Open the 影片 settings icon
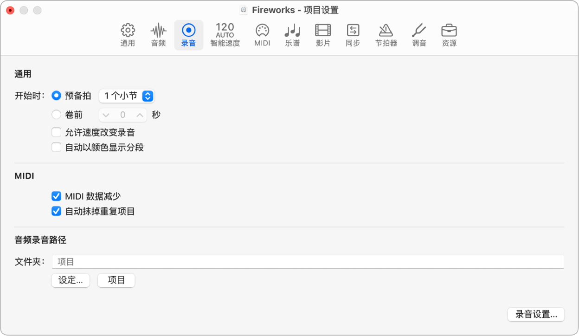 point(322,35)
